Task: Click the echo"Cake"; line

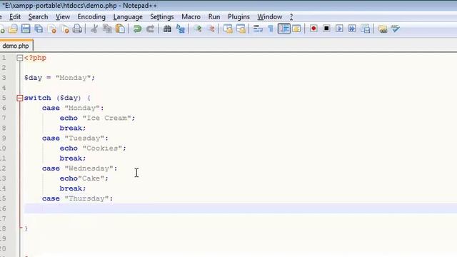Action: 84,178
